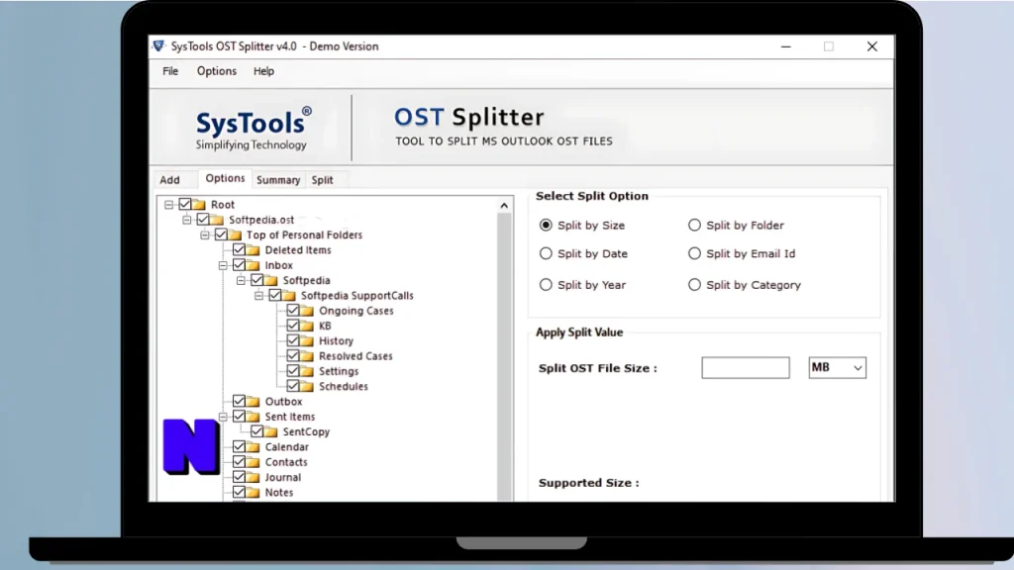Click the folder tree scroll up arrow
This screenshot has height=570, width=1014.
click(x=504, y=206)
